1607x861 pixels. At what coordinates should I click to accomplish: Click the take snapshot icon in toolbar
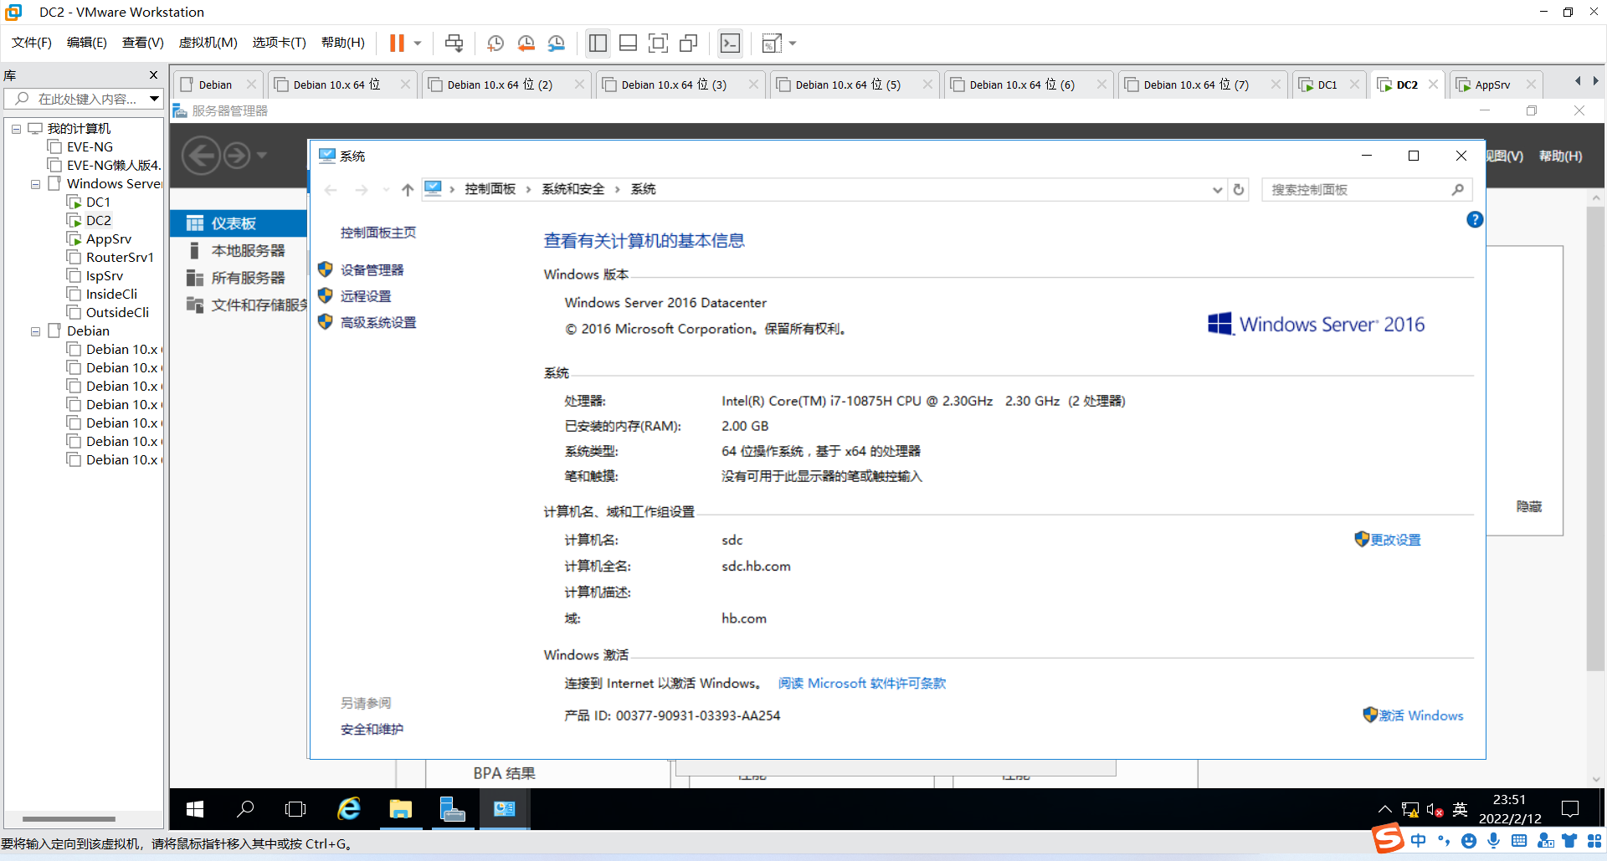point(495,44)
